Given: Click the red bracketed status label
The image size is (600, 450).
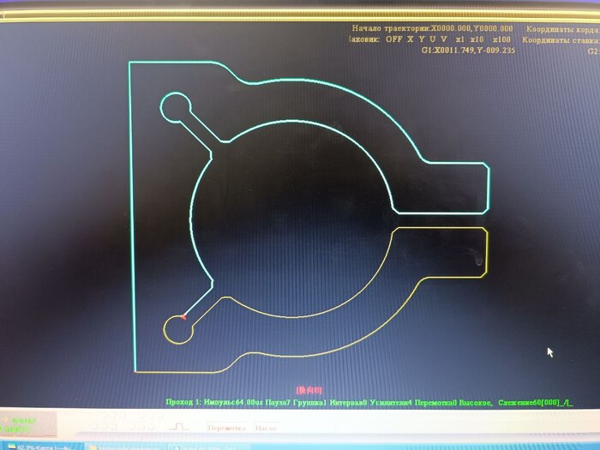Looking at the screenshot, I should pyautogui.click(x=309, y=390).
